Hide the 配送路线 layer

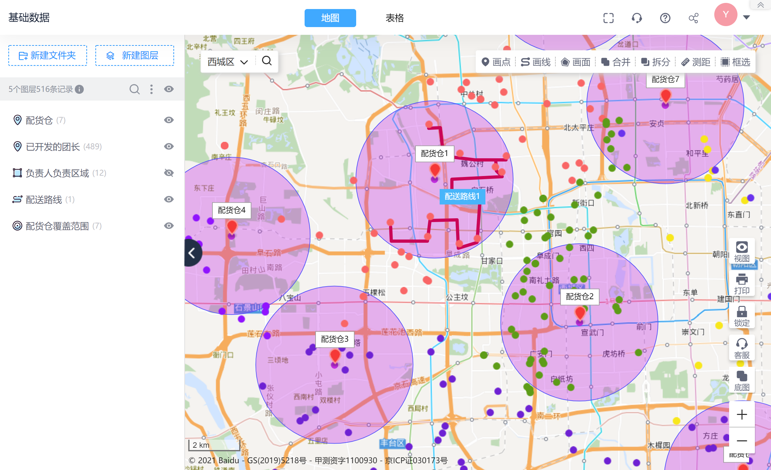pyautogui.click(x=169, y=199)
